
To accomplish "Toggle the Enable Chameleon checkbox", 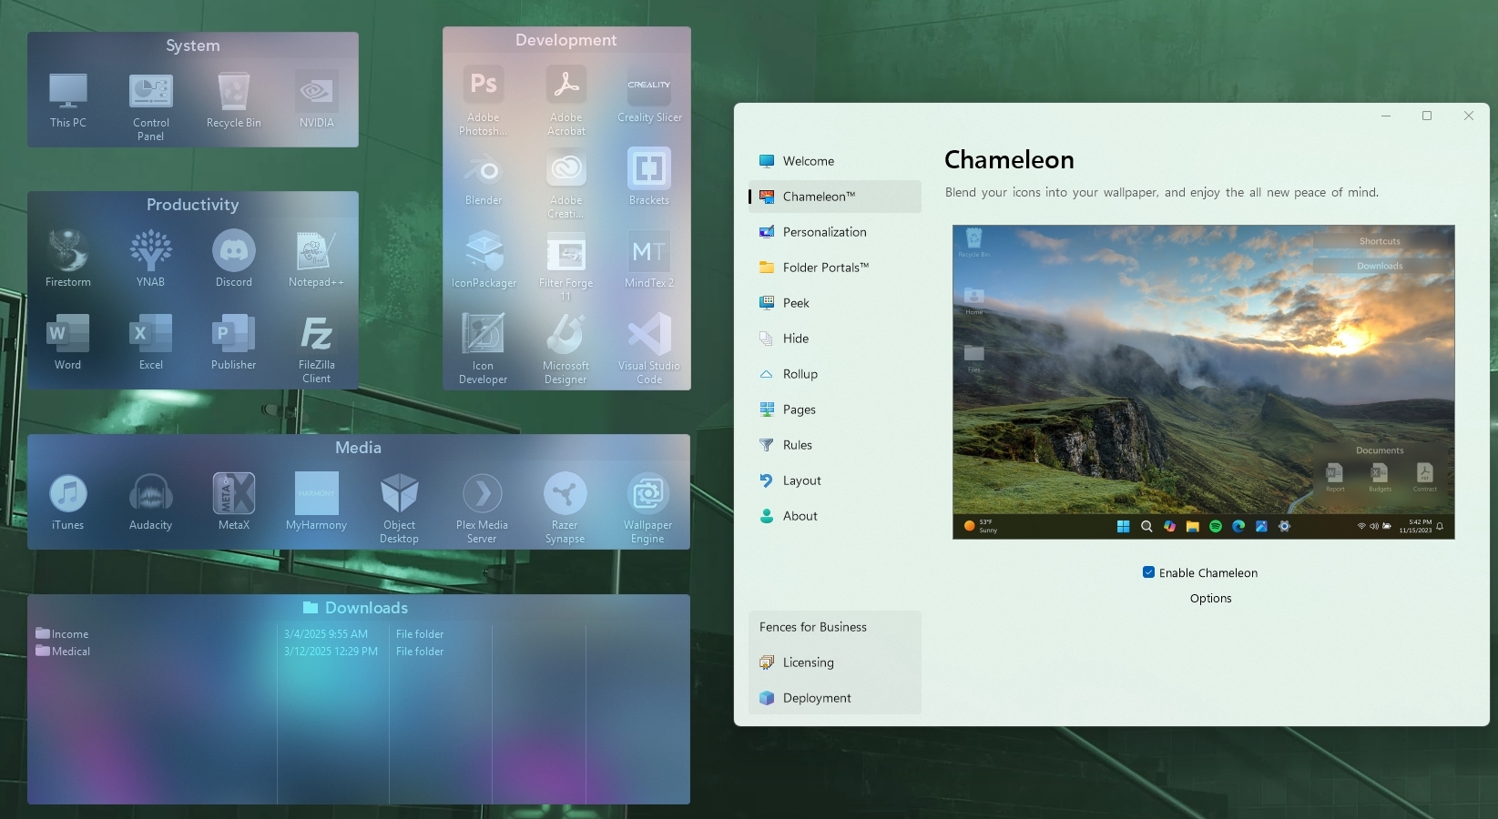I will [x=1148, y=572].
